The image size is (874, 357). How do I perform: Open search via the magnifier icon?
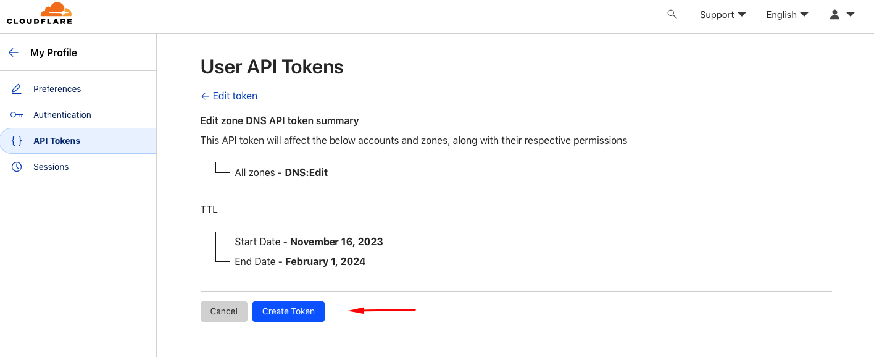(672, 14)
